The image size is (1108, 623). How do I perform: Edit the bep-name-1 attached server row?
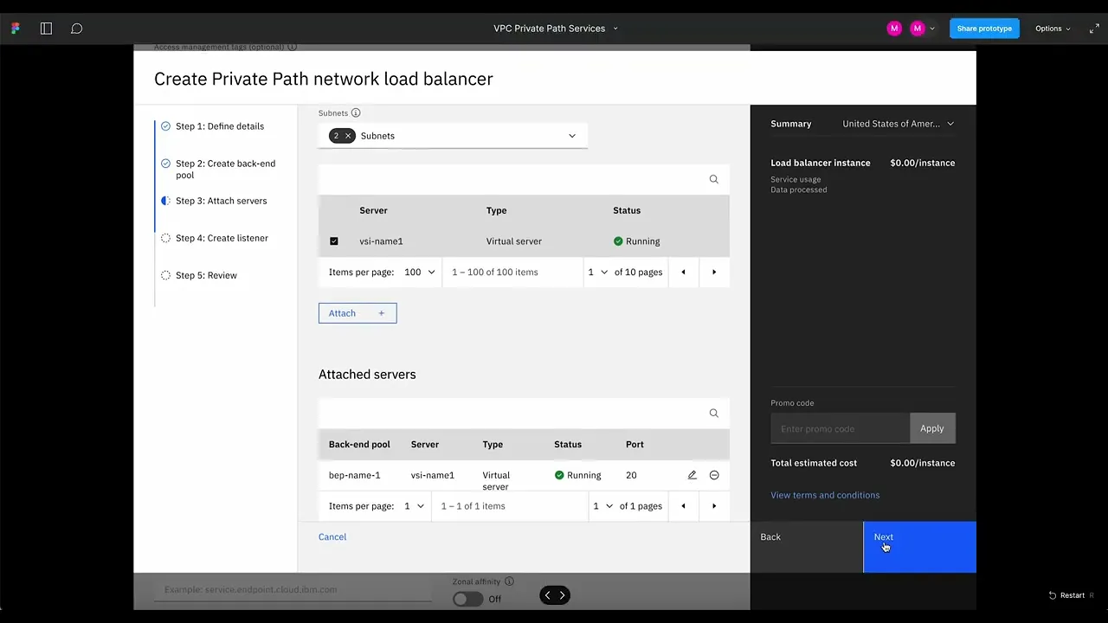pyautogui.click(x=692, y=475)
